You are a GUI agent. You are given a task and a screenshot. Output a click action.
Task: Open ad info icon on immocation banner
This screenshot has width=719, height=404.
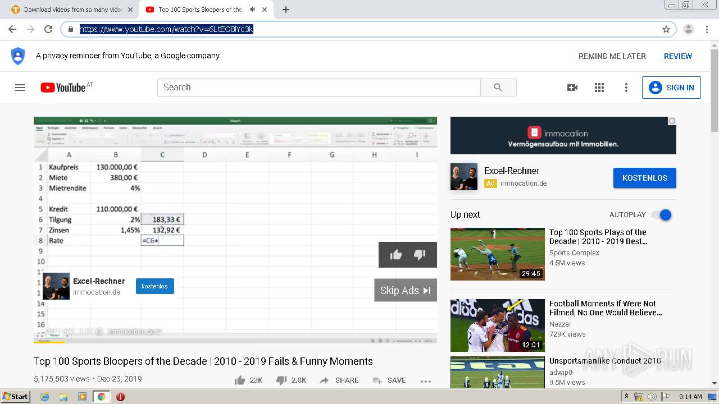(x=672, y=121)
